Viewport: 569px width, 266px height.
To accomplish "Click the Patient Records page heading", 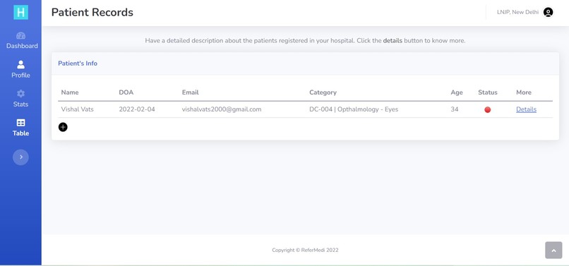I will point(92,12).
